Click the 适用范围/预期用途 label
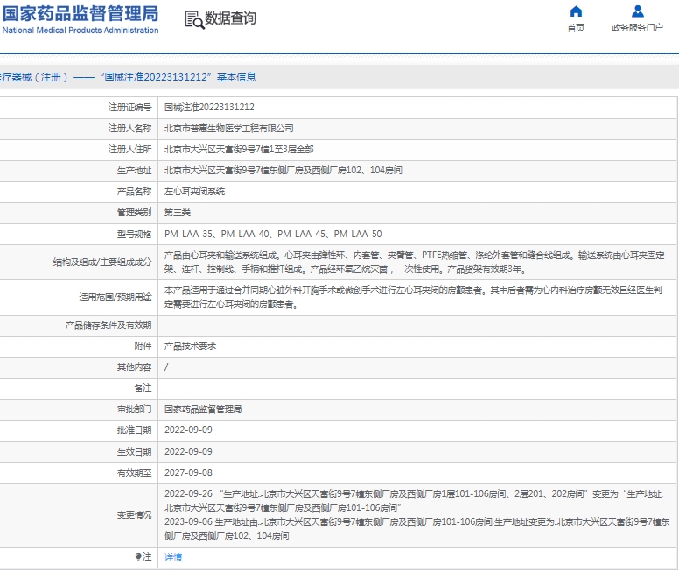 tap(115, 297)
